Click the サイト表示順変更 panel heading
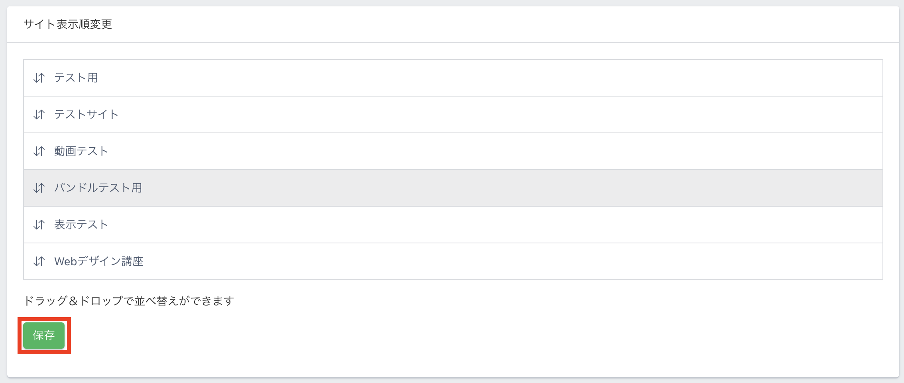 pos(68,24)
